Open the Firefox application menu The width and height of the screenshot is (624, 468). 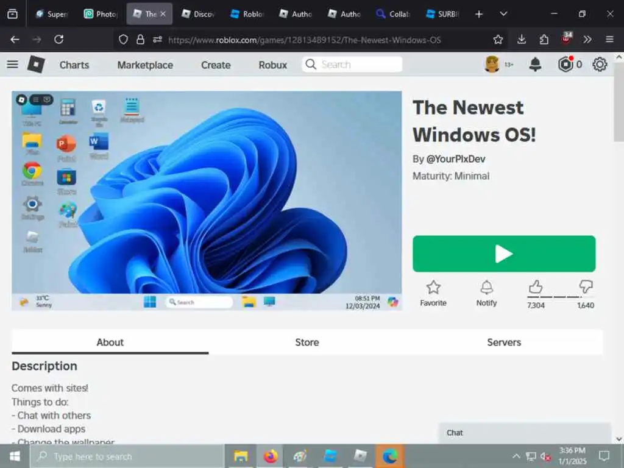coord(609,40)
